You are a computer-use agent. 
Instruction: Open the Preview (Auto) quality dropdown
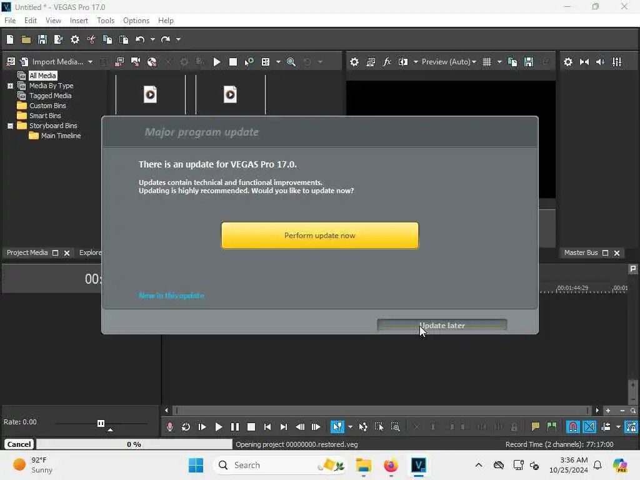pyautogui.click(x=449, y=62)
